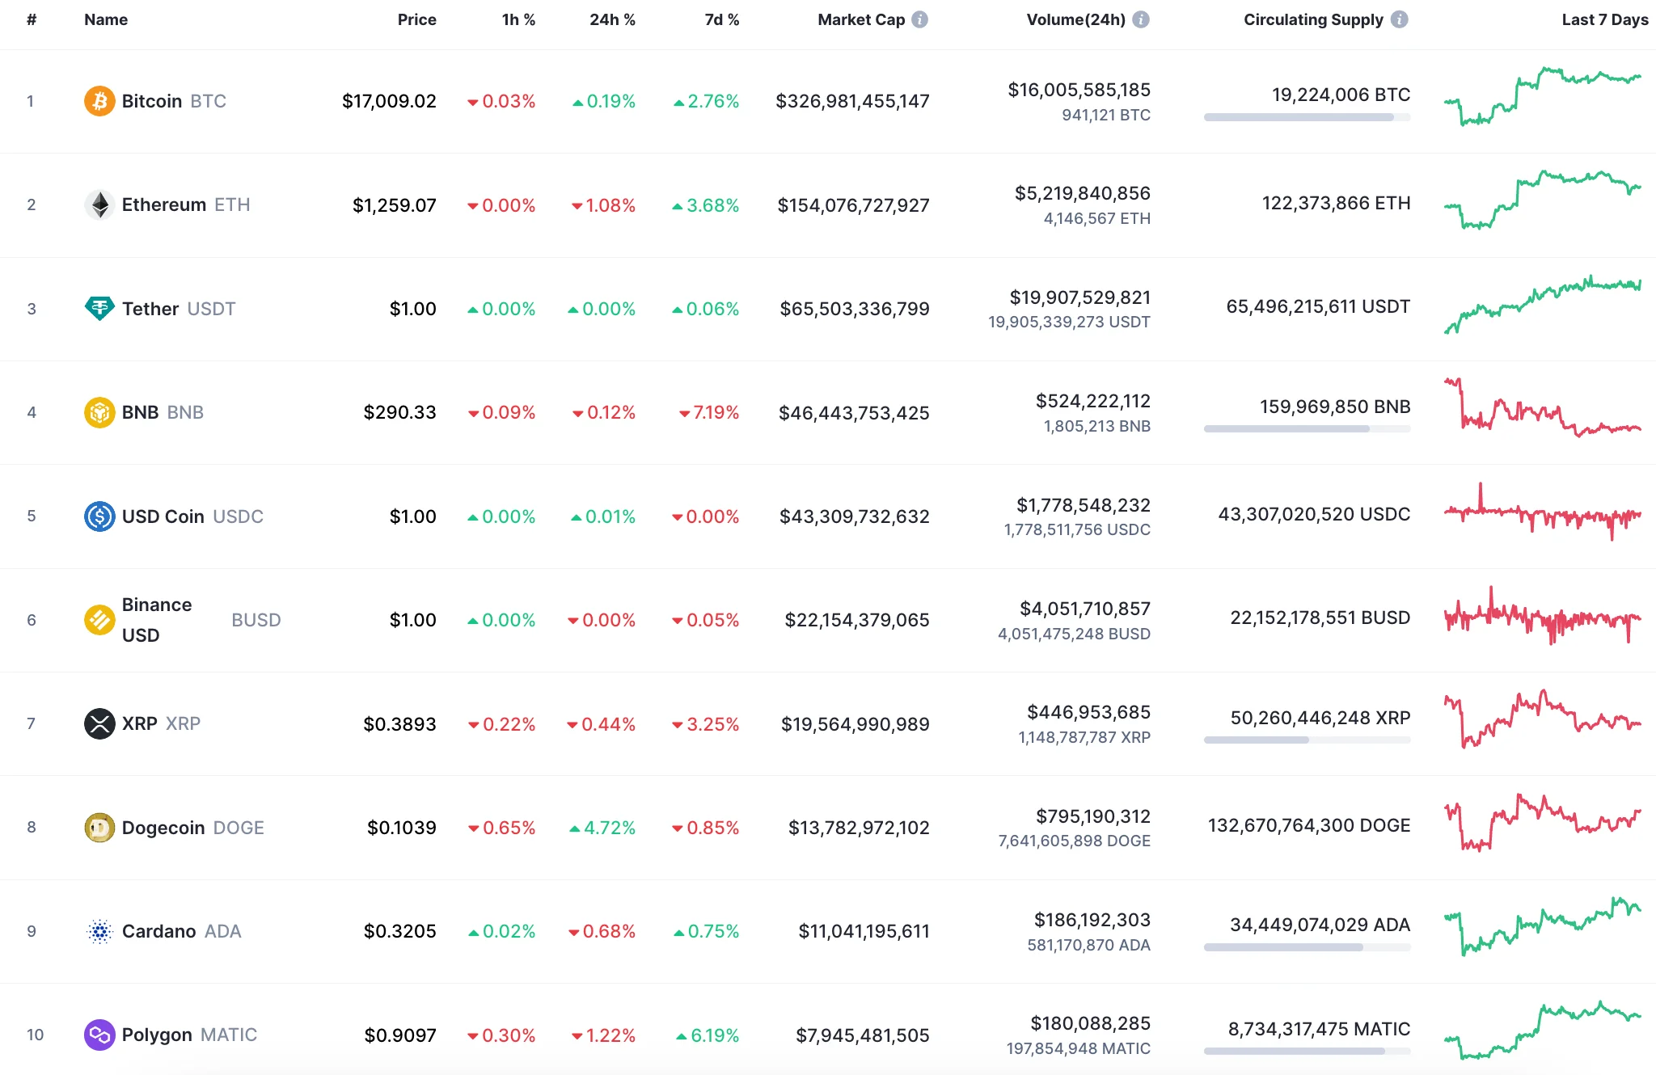Click the USD Coin USDC icon
The width and height of the screenshot is (1656, 1075).
pos(99,516)
